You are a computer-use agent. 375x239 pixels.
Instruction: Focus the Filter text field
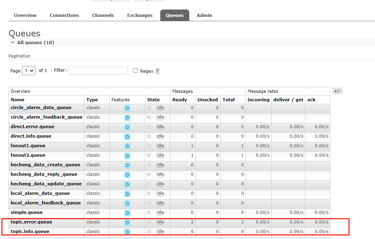coord(98,71)
